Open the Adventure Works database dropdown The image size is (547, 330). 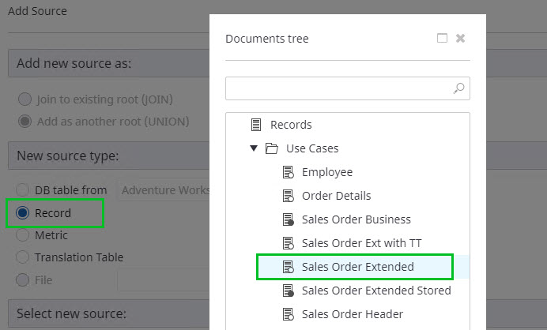[x=164, y=190]
